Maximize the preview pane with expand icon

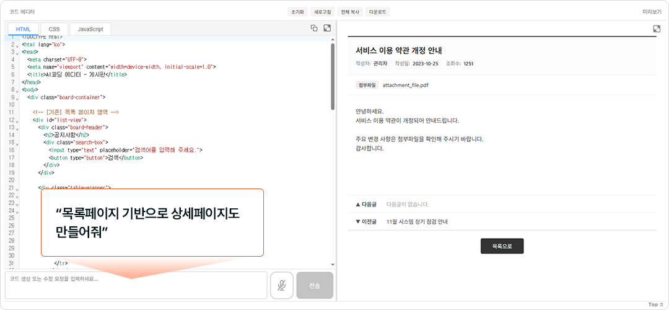657,29
